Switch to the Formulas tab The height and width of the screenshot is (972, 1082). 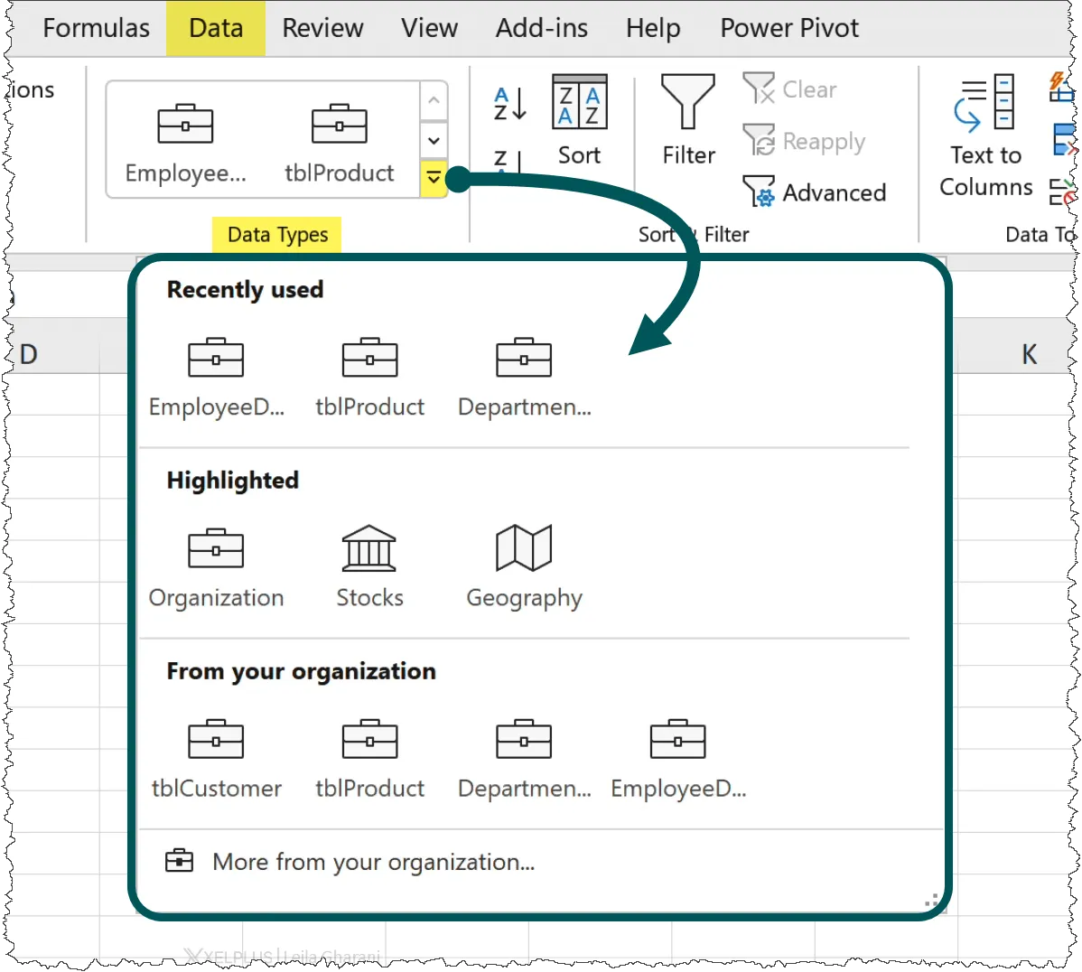pyautogui.click(x=96, y=28)
